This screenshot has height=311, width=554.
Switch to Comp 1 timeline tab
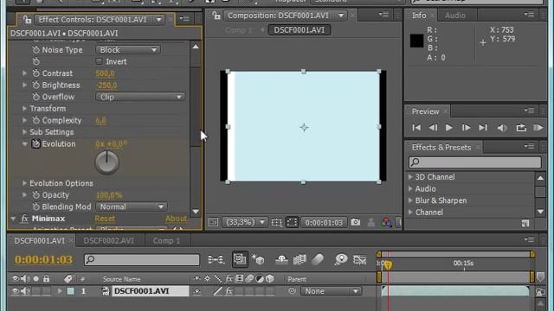[x=166, y=241]
